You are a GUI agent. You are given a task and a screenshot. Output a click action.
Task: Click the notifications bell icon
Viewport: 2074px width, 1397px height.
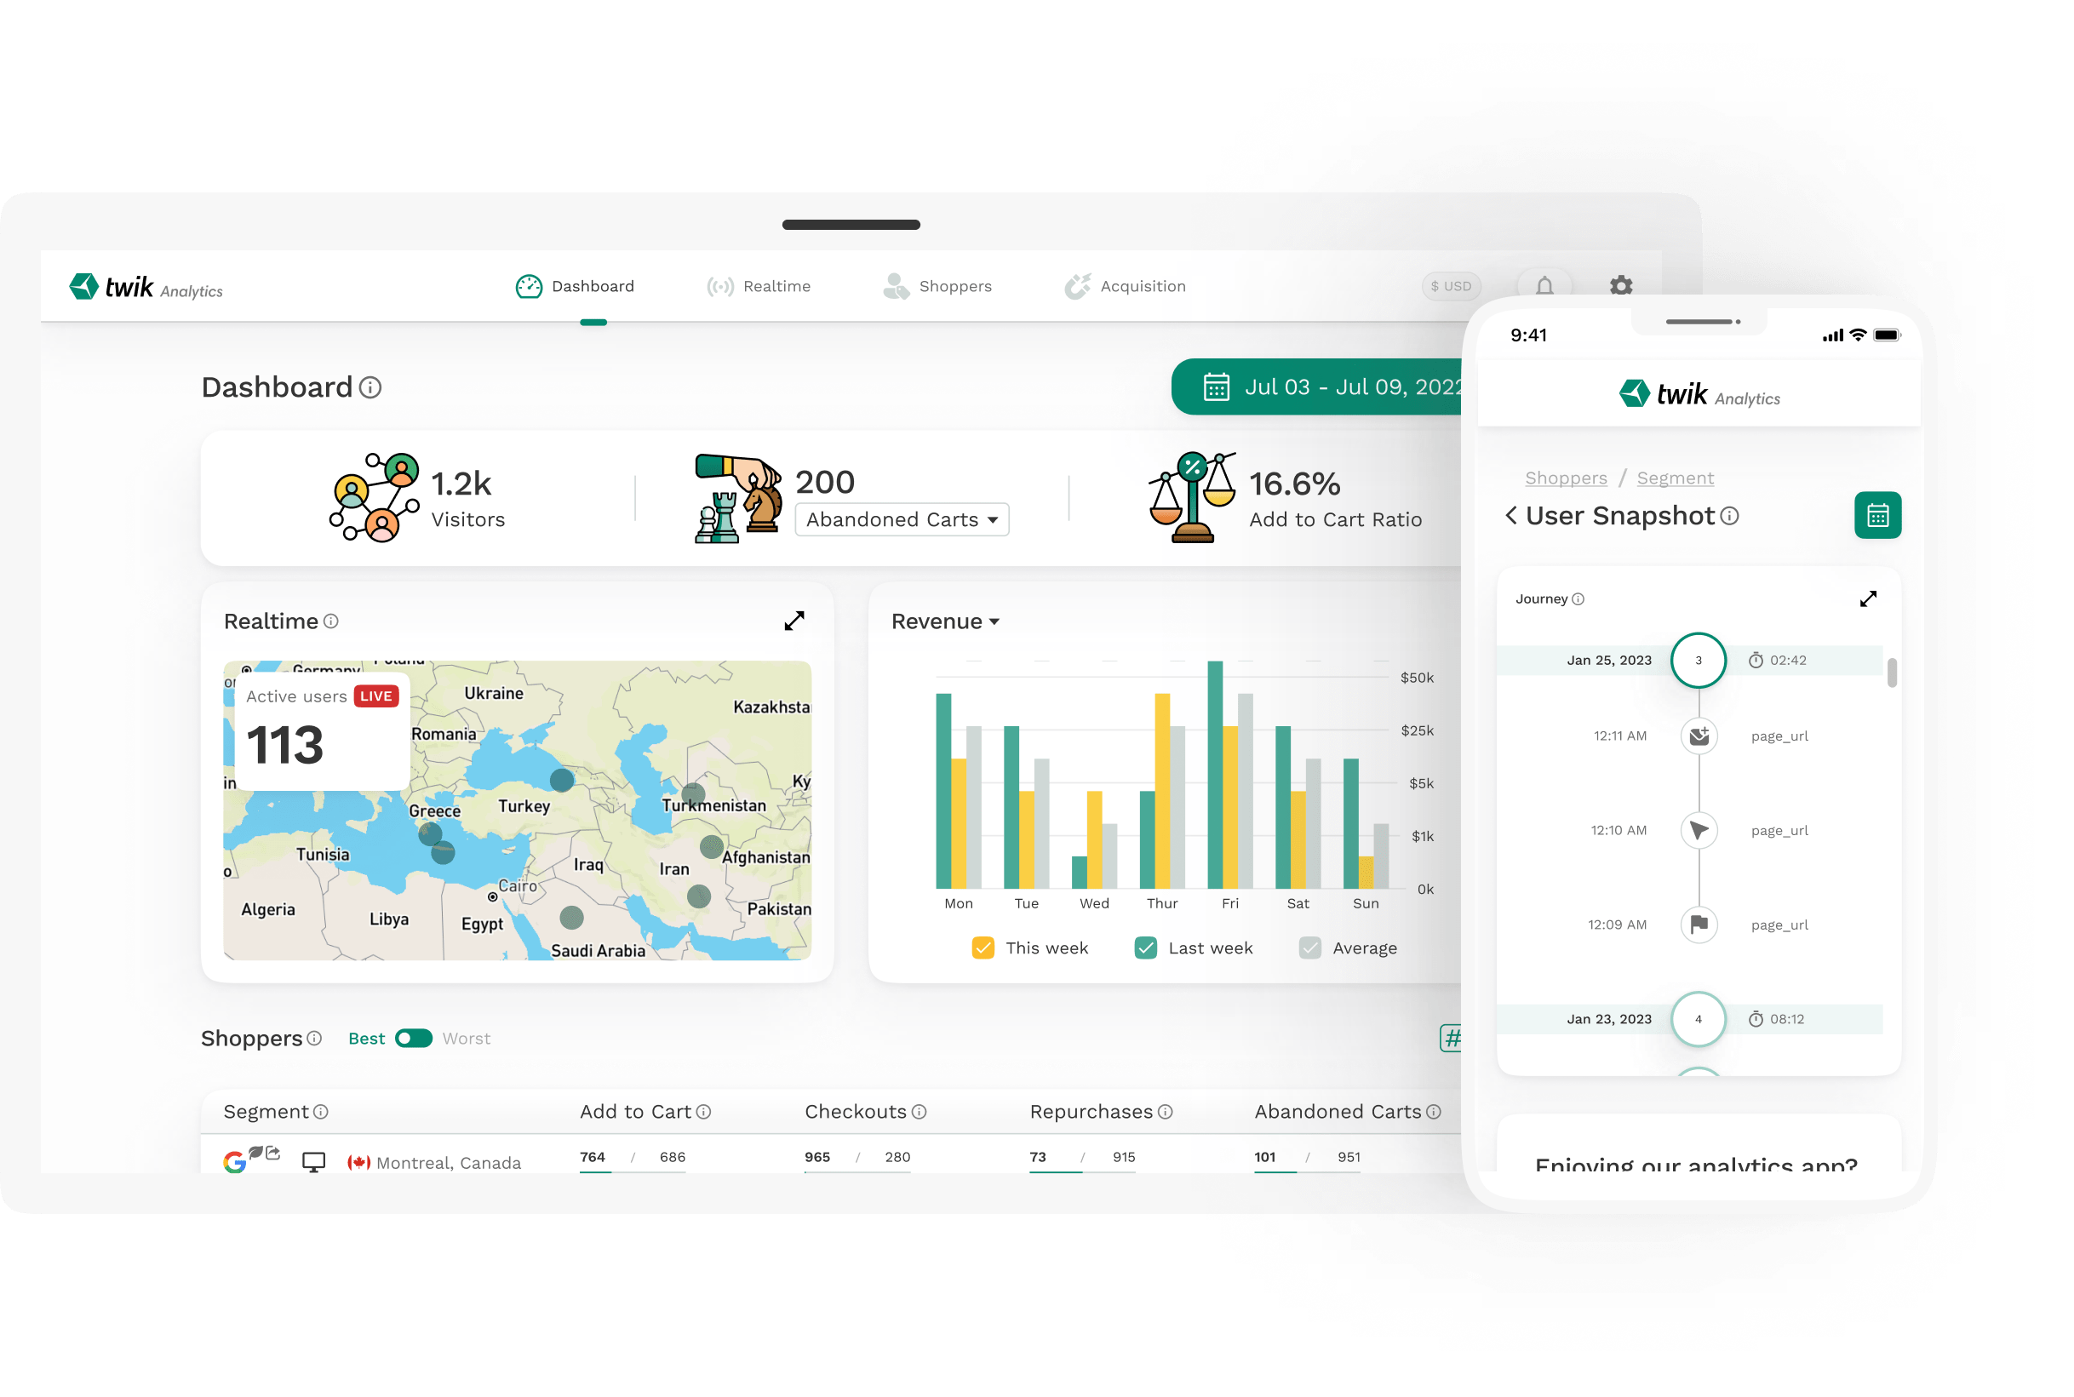[x=1545, y=285]
